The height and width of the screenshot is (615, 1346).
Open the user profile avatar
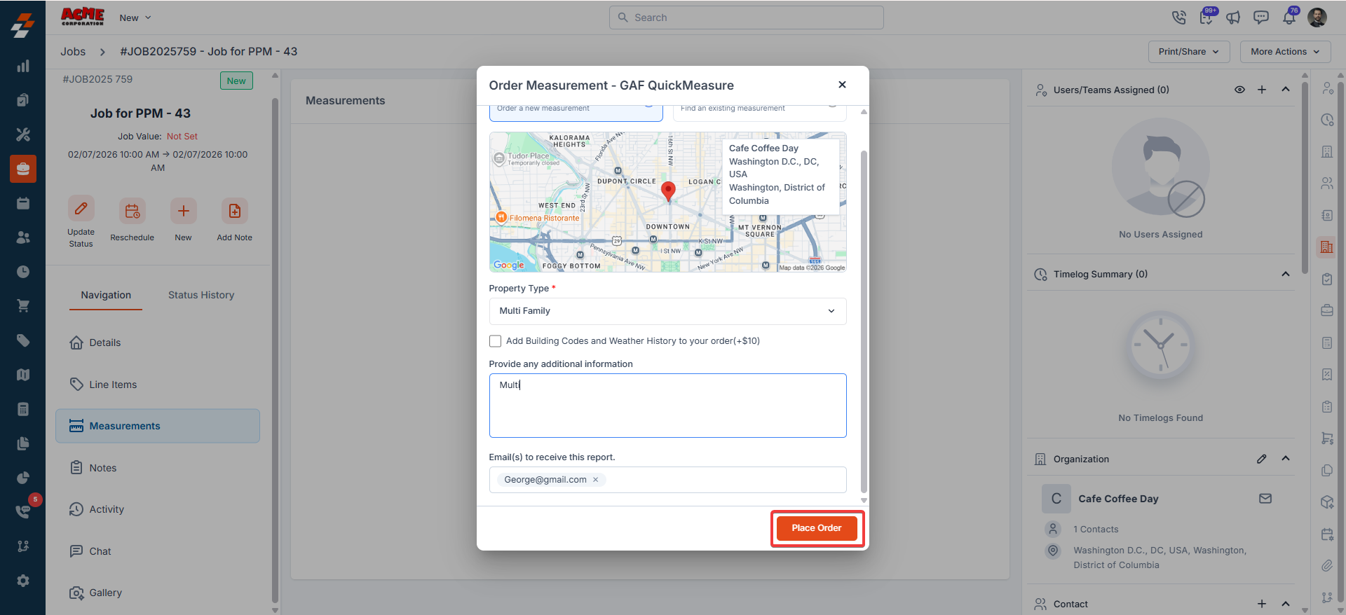click(x=1317, y=18)
